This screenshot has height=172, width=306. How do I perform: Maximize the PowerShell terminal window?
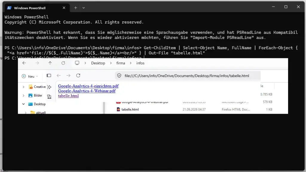pyautogui.click(x=286, y=7)
